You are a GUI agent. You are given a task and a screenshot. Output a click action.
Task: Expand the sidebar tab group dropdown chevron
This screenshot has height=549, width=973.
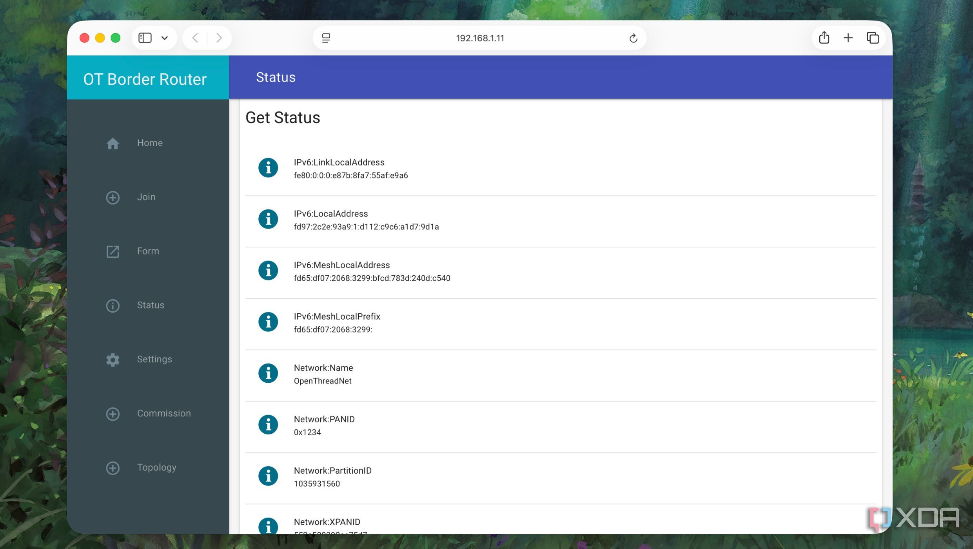pyautogui.click(x=165, y=38)
